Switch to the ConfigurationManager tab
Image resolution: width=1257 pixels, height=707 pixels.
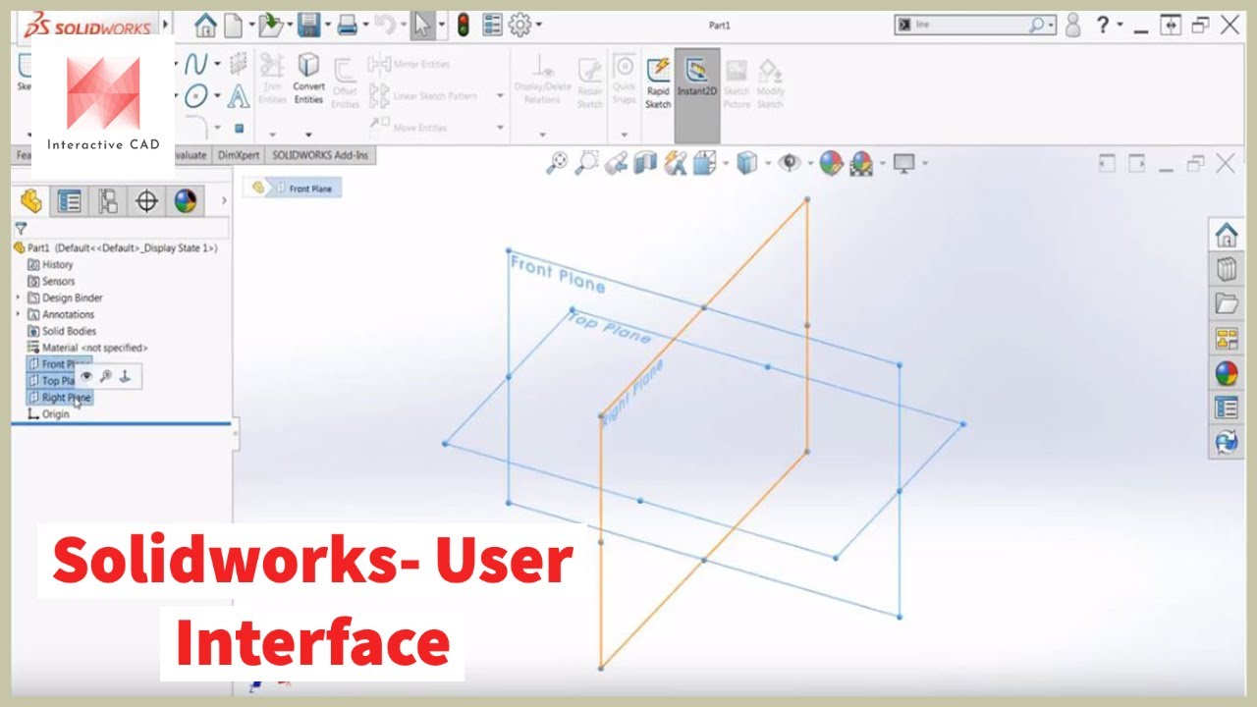(x=107, y=202)
